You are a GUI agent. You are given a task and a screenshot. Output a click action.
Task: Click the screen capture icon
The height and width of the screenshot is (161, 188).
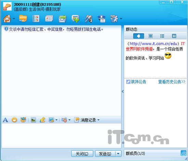(x=51, y=120)
